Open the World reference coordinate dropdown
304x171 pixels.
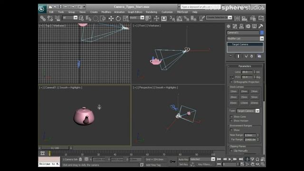coord(137,18)
